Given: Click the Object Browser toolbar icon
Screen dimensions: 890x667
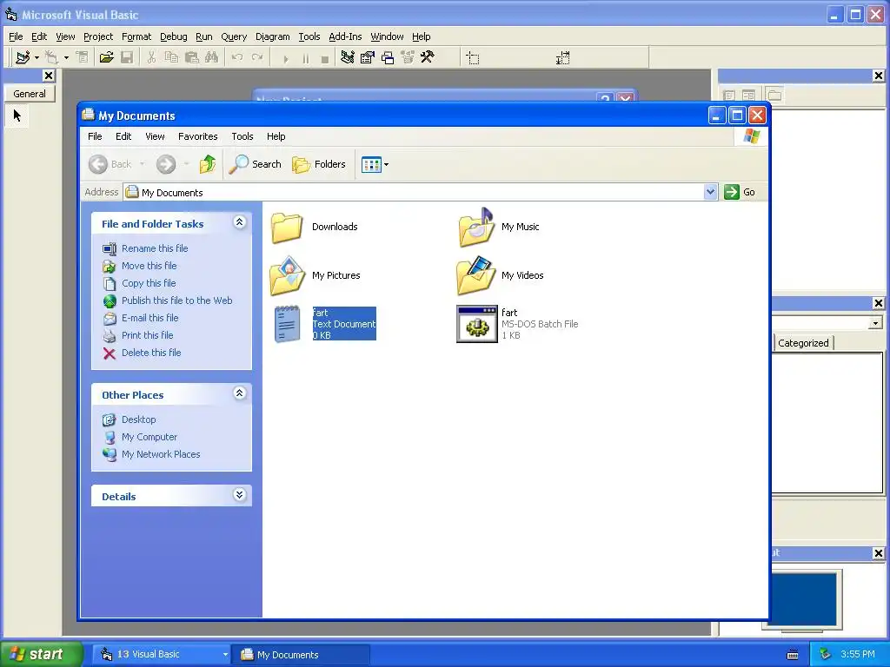Looking at the screenshot, I should coord(408,57).
